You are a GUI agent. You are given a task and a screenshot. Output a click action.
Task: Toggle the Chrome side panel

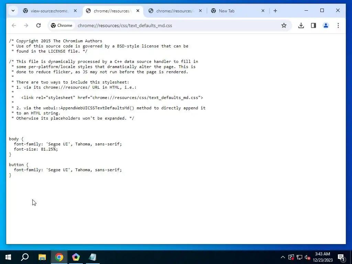[313, 25]
